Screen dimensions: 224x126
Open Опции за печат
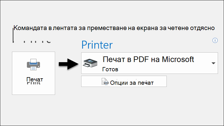coord(124,81)
